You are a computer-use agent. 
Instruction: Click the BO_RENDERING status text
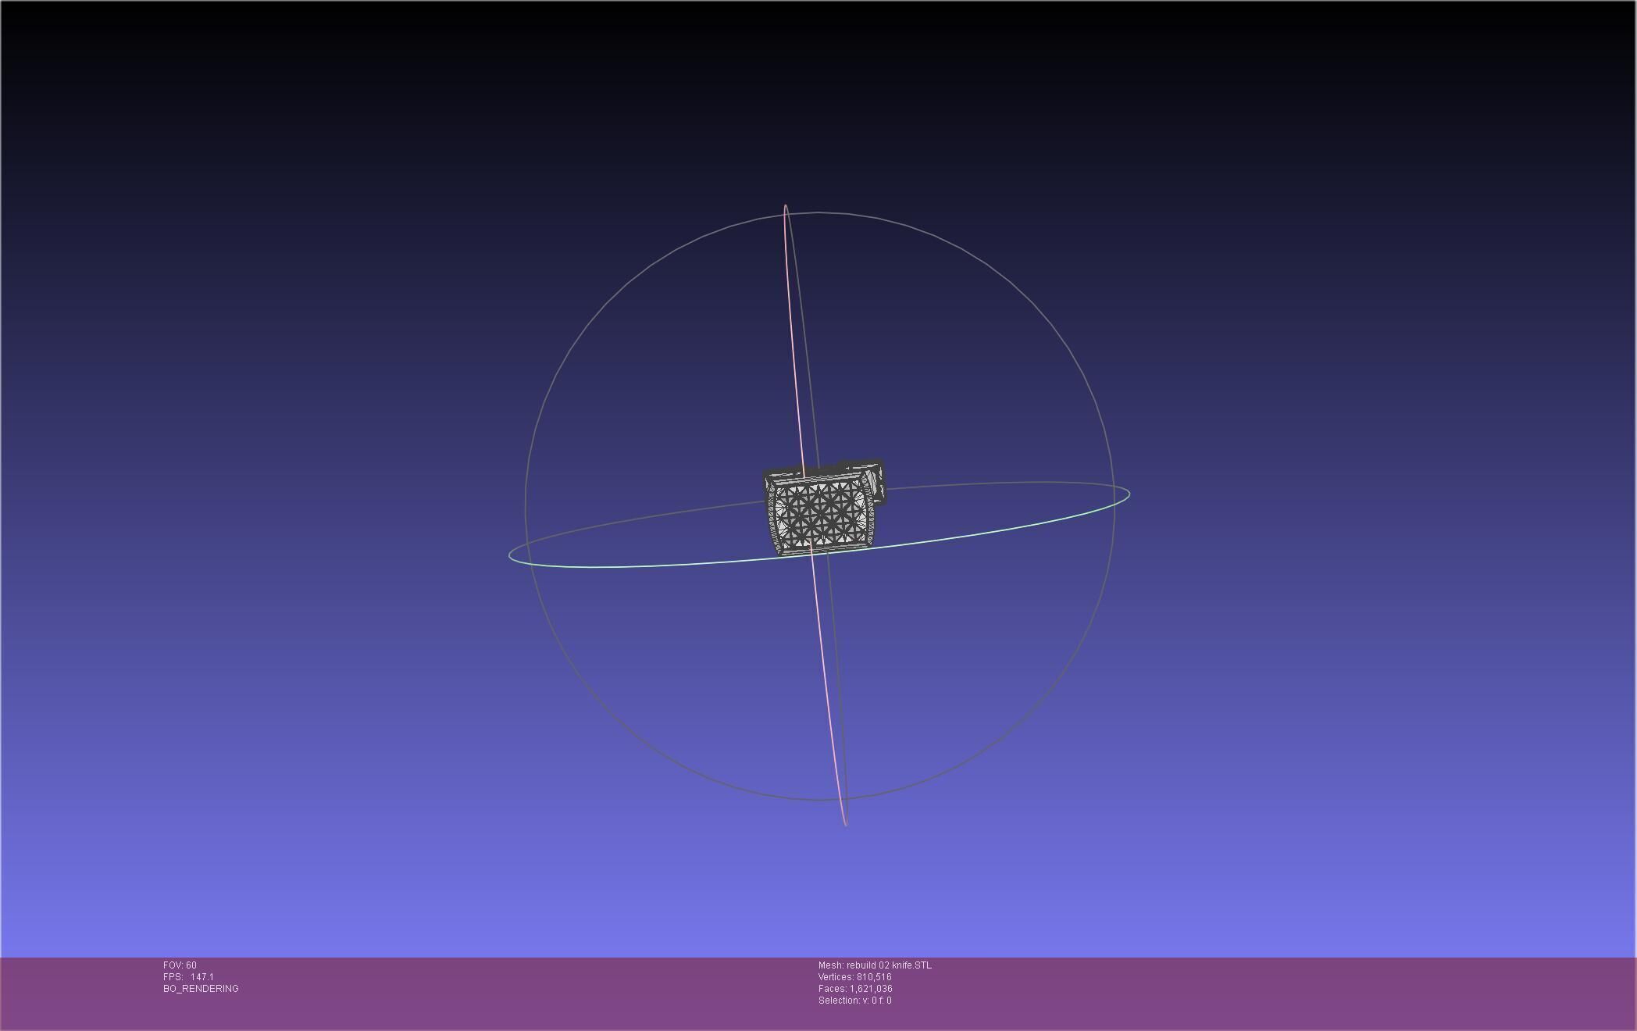(x=201, y=989)
